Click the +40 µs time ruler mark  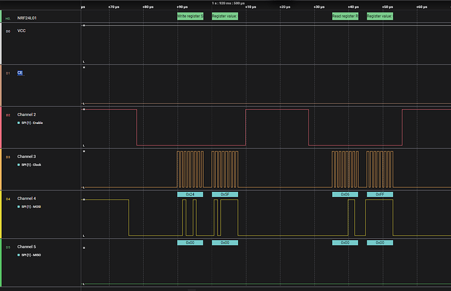point(353,7)
